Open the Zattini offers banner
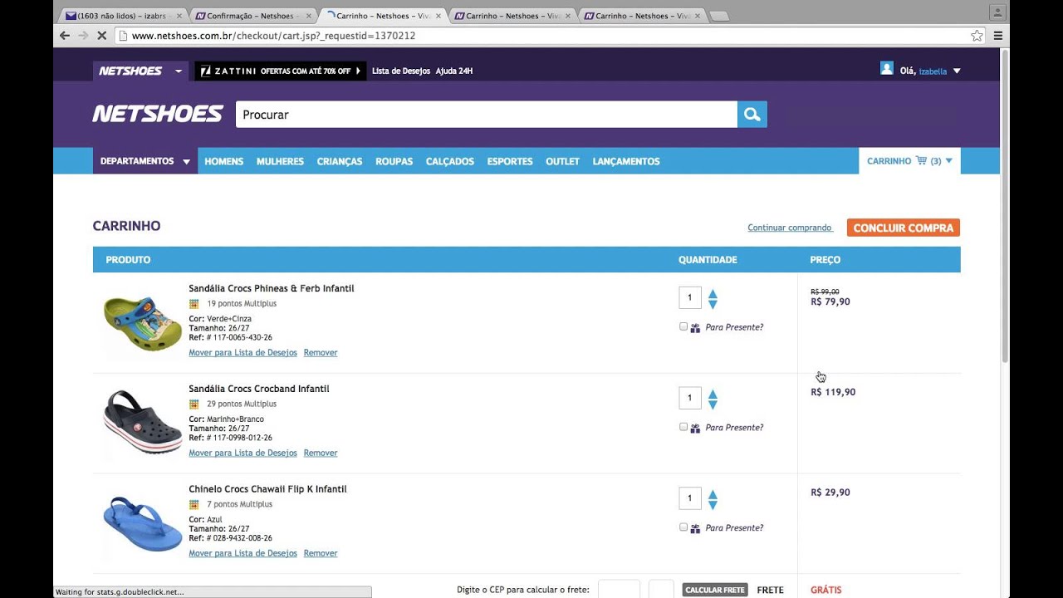This screenshot has height=598, width=1063. 281,71
